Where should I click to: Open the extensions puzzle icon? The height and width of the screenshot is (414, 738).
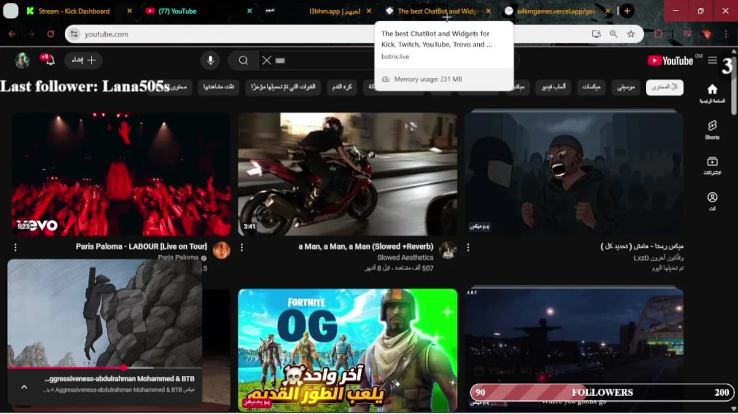[658, 34]
